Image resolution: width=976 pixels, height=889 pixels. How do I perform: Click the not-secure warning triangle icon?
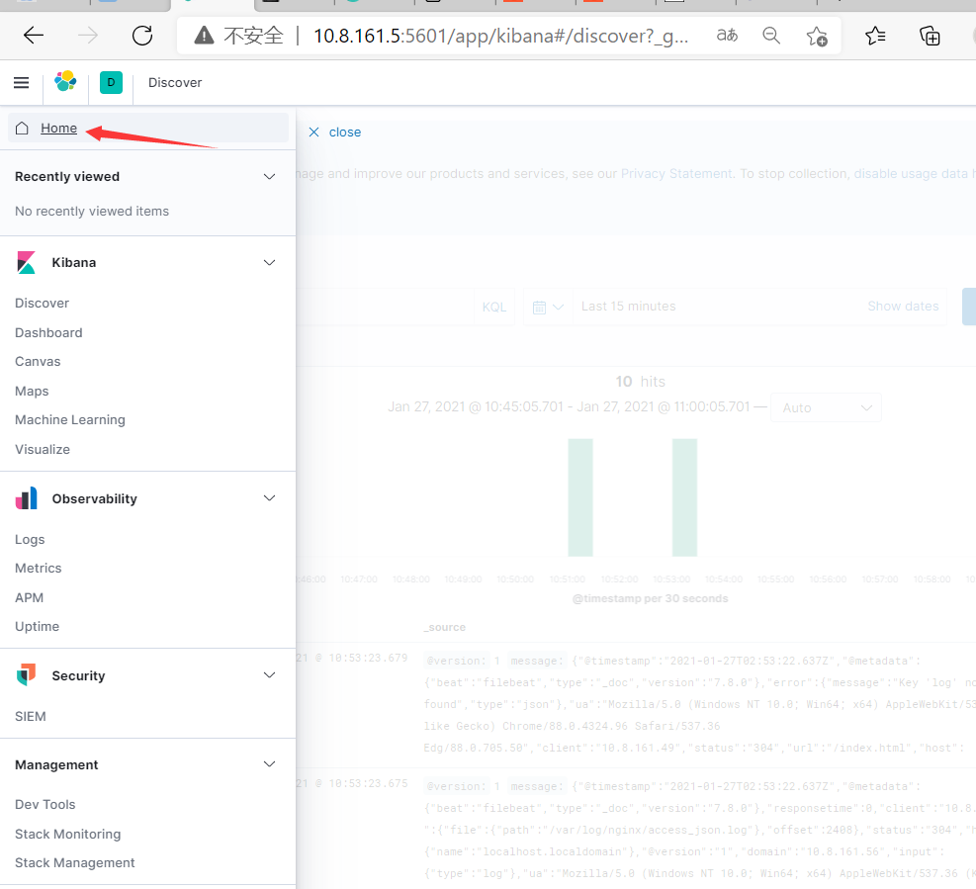pos(204,36)
